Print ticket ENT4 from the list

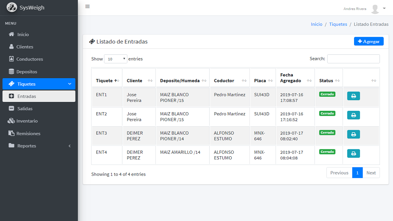pos(353,154)
